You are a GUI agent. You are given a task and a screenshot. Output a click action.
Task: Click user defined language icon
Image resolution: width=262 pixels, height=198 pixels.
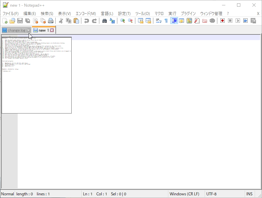pyautogui.click(x=181, y=21)
